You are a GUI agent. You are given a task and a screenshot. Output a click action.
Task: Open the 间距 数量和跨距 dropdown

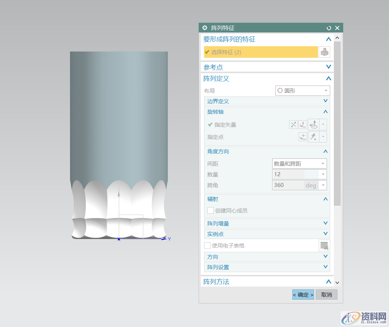299,164
